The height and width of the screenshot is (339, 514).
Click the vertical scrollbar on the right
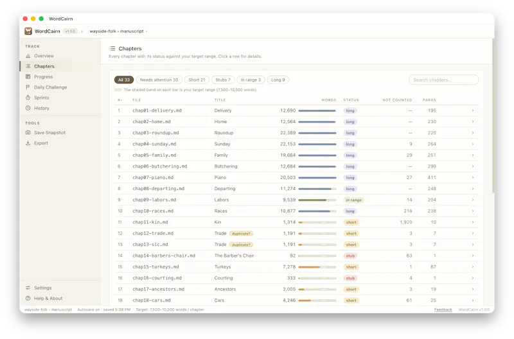[x=493, y=116]
